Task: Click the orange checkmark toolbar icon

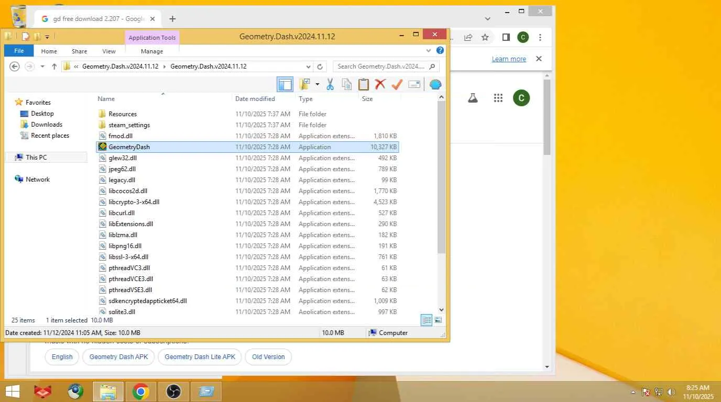Action: click(x=397, y=84)
